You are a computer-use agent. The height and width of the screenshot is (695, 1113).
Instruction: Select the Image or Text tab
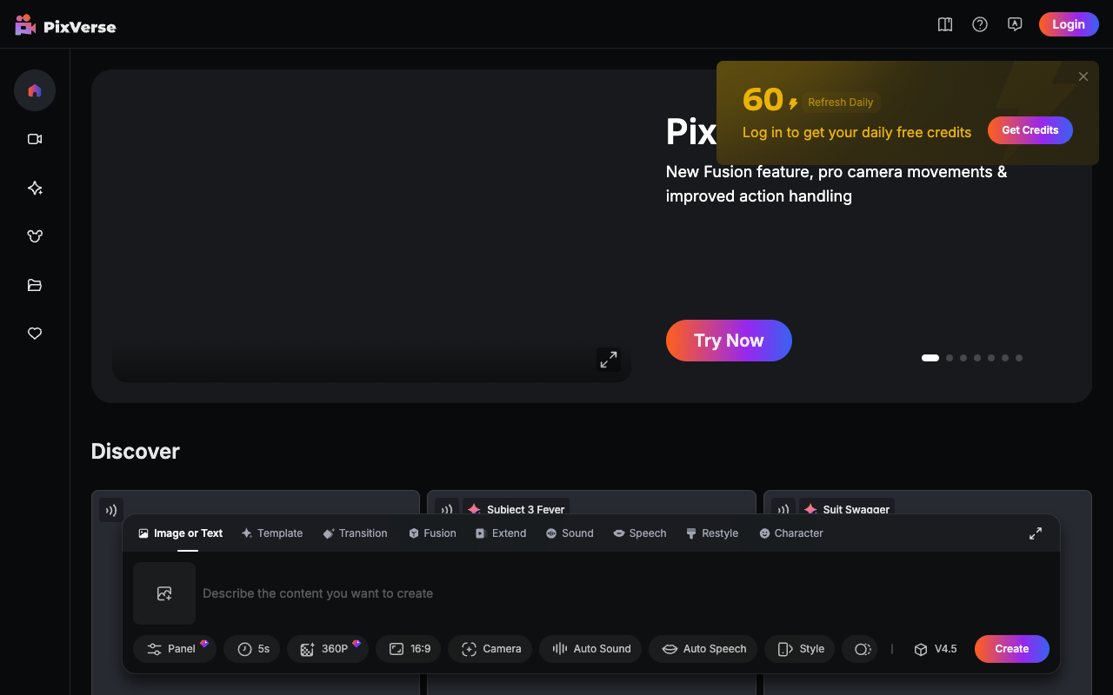point(181,533)
